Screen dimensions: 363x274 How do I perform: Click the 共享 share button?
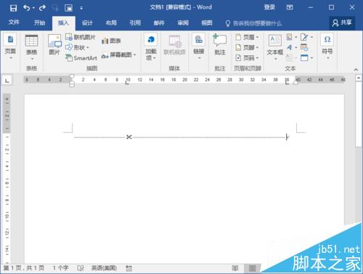click(342, 23)
